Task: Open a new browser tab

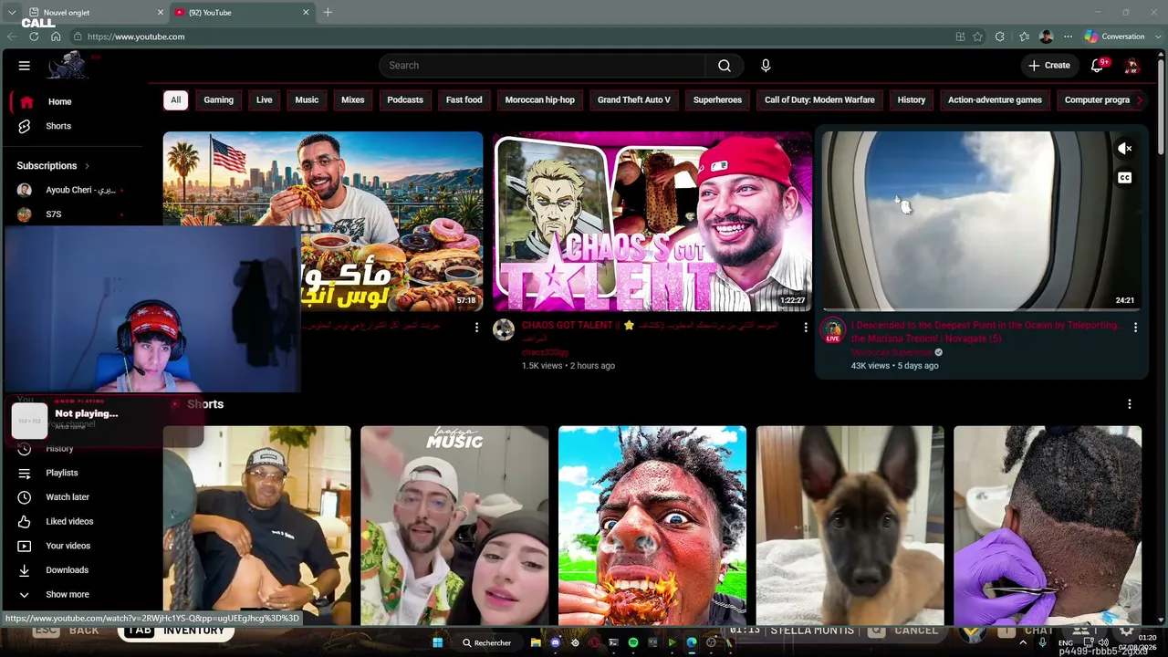Action: (x=328, y=13)
